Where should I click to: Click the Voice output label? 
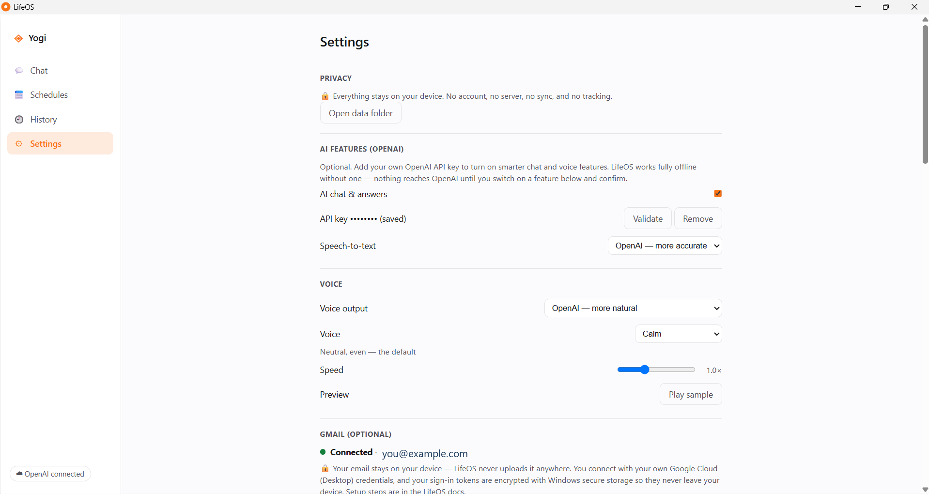(344, 309)
